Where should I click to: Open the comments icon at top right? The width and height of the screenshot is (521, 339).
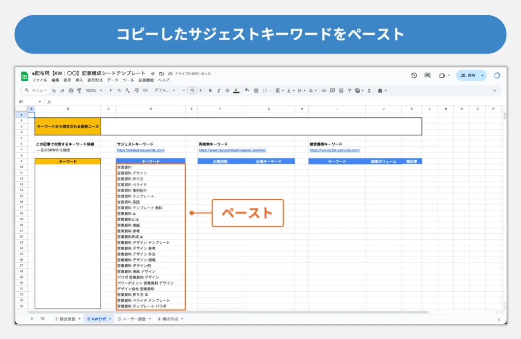[427, 75]
